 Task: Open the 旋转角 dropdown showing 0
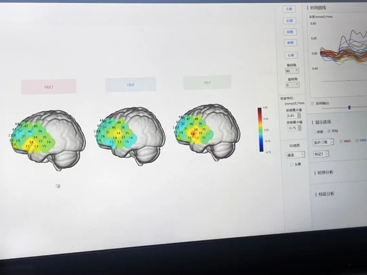pos(292,85)
